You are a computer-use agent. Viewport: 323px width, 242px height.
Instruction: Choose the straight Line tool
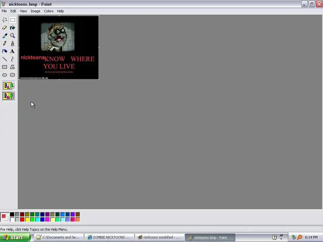[x=4, y=59]
